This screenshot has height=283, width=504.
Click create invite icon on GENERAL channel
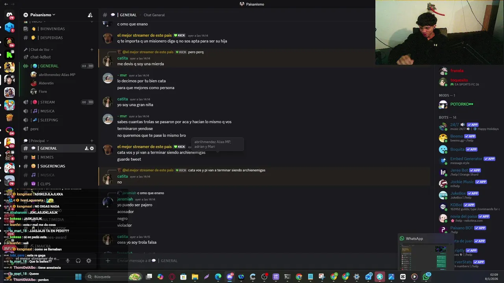coord(86,149)
